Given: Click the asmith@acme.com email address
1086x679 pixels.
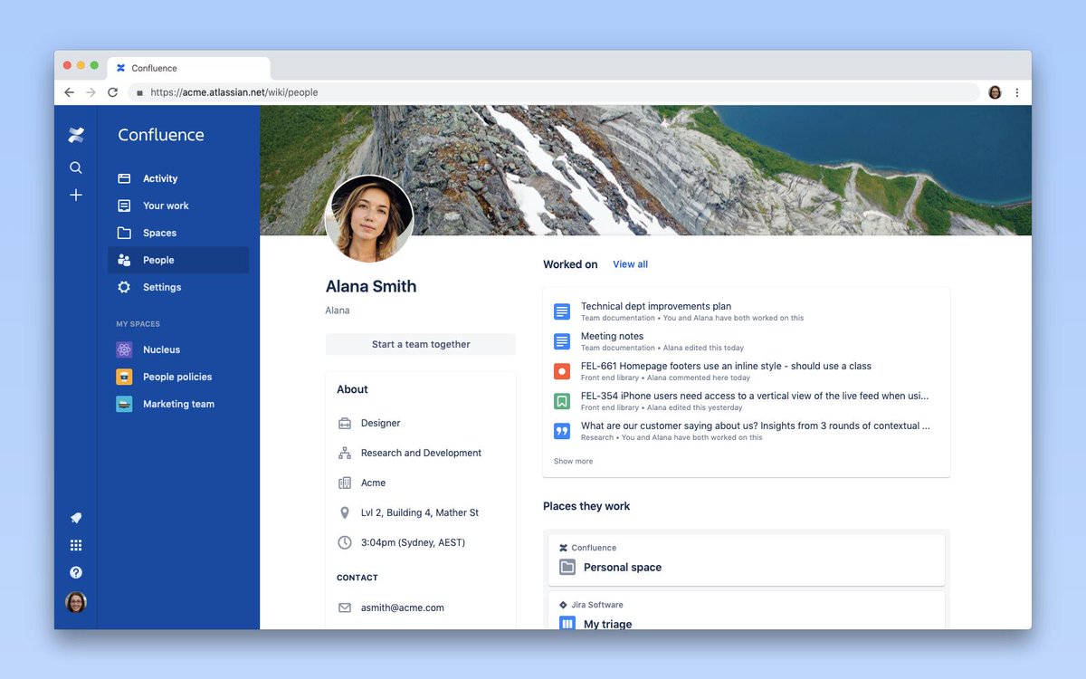Looking at the screenshot, I should [403, 607].
